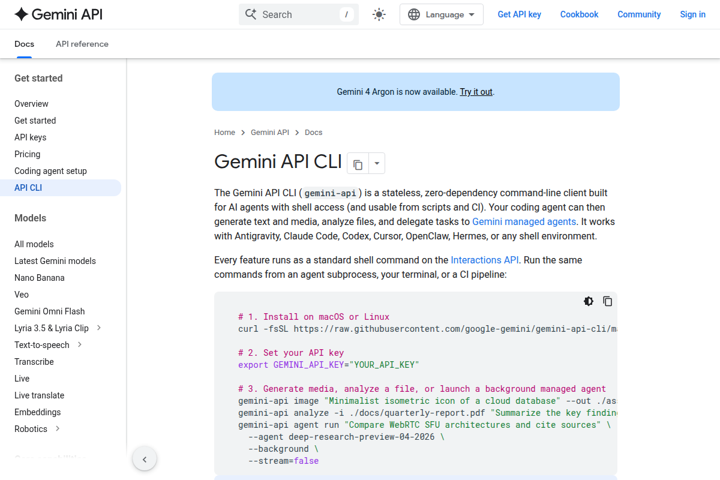Click Docs breadcrumb
Screen dimensions: 720x480
313,133
